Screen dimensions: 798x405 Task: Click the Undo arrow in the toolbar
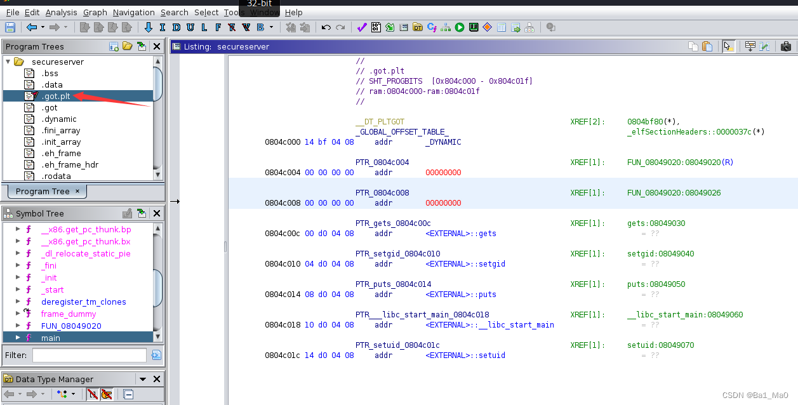(x=326, y=27)
